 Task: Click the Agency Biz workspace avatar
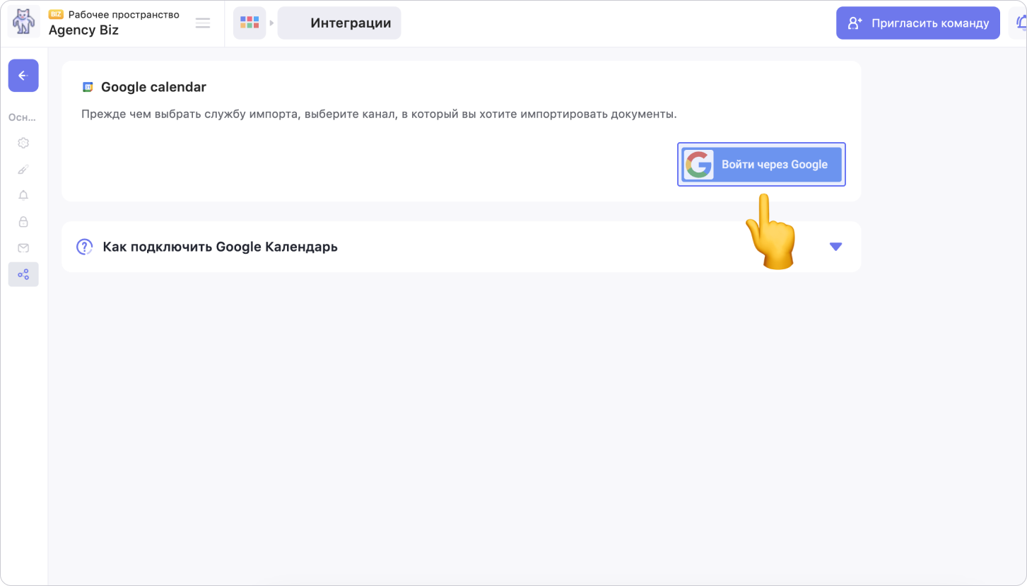tap(23, 23)
